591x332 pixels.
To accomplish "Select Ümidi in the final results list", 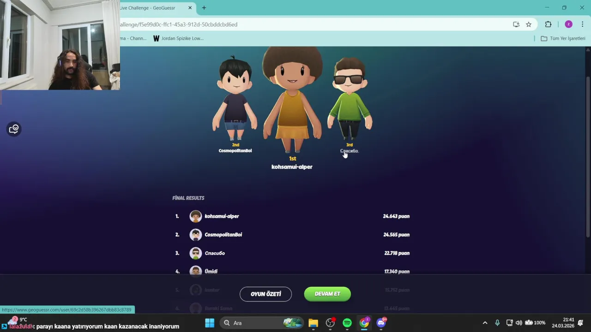I will coord(211,272).
